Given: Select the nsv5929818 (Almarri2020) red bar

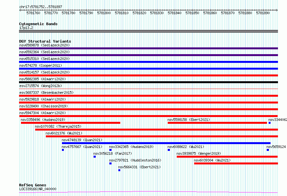Looking at the screenshot, I should (148, 103).
